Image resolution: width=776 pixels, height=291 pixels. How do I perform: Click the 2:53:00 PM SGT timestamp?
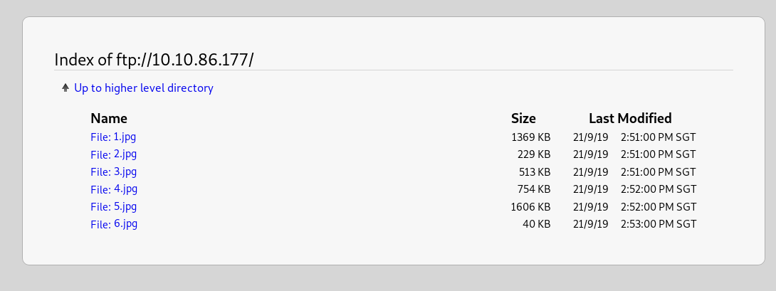point(658,224)
